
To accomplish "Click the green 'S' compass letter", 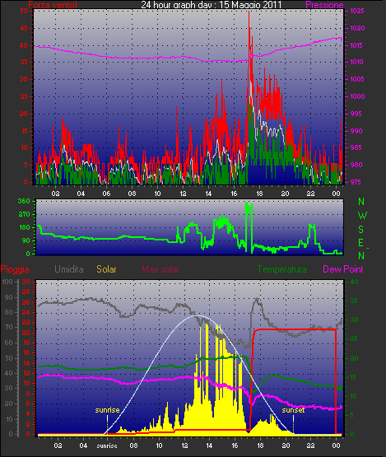I will pyautogui.click(x=361, y=230).
